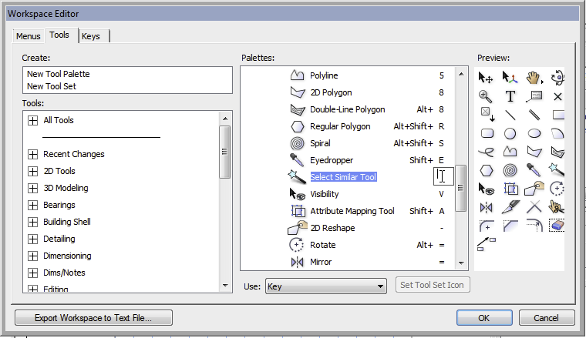Click the Zoom magnifier icon in Preview

point(486,96)
